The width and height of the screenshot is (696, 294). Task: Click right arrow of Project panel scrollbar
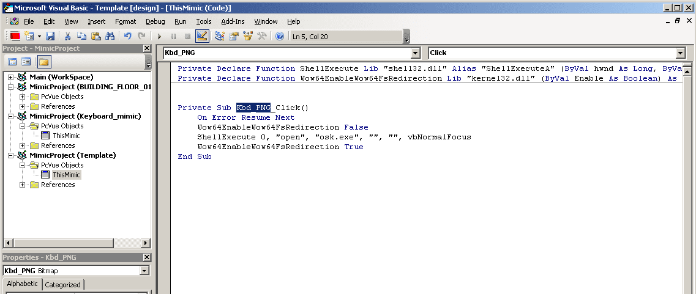click(x=146, y=243)
